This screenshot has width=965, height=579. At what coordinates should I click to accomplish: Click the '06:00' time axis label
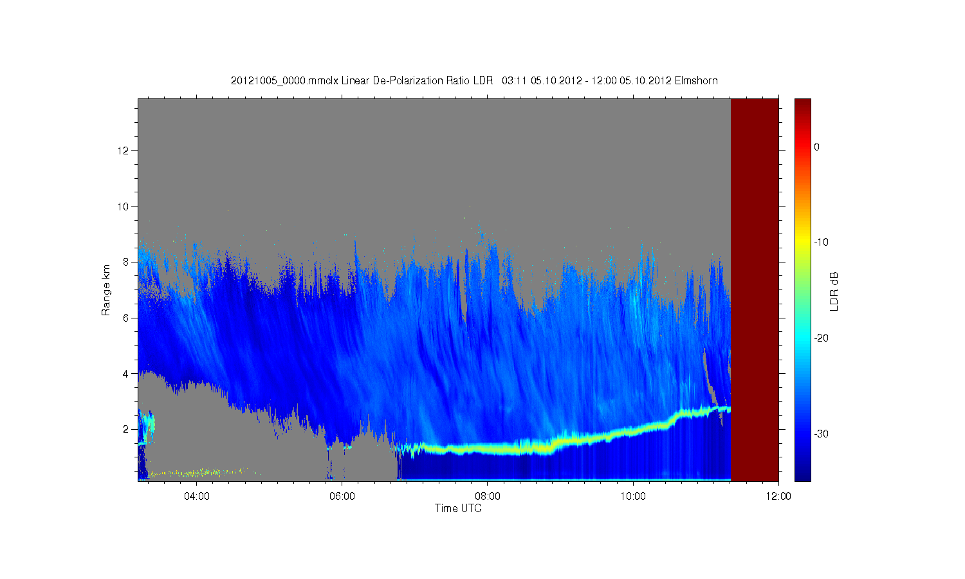(342, 496)
